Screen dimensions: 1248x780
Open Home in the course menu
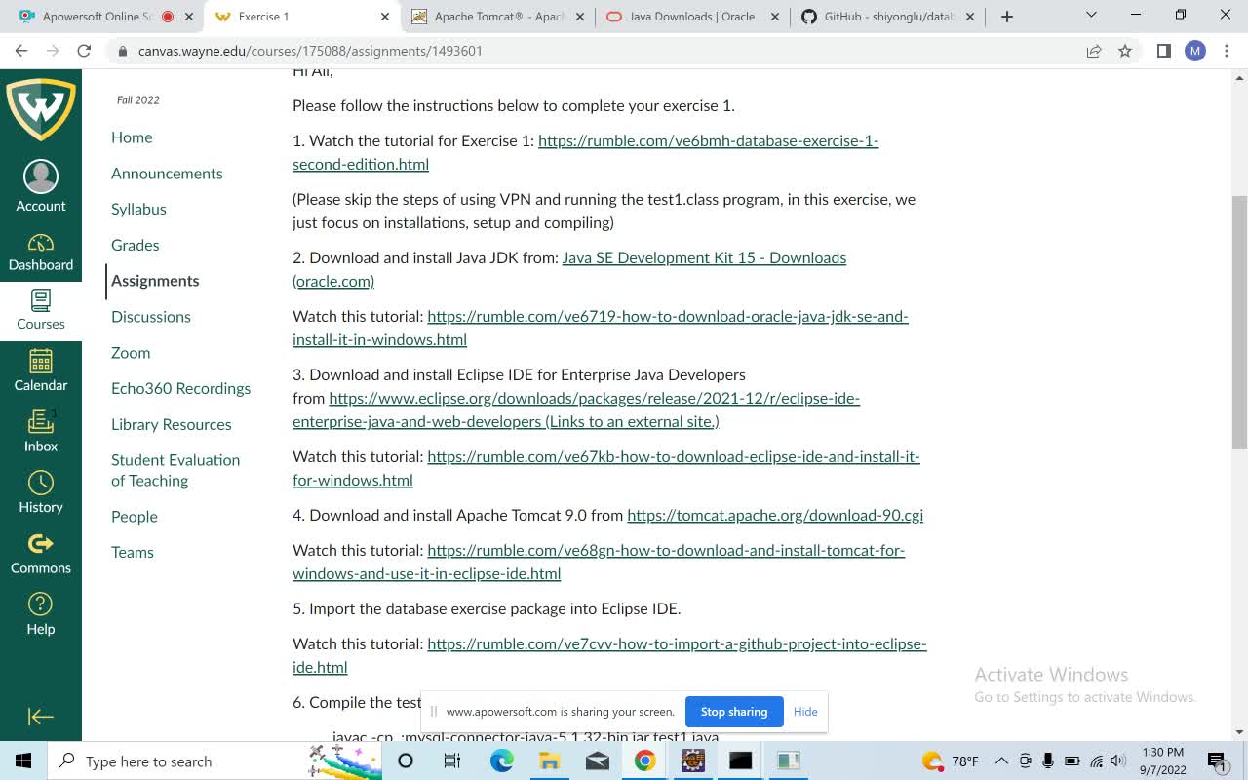pos(132,137)
